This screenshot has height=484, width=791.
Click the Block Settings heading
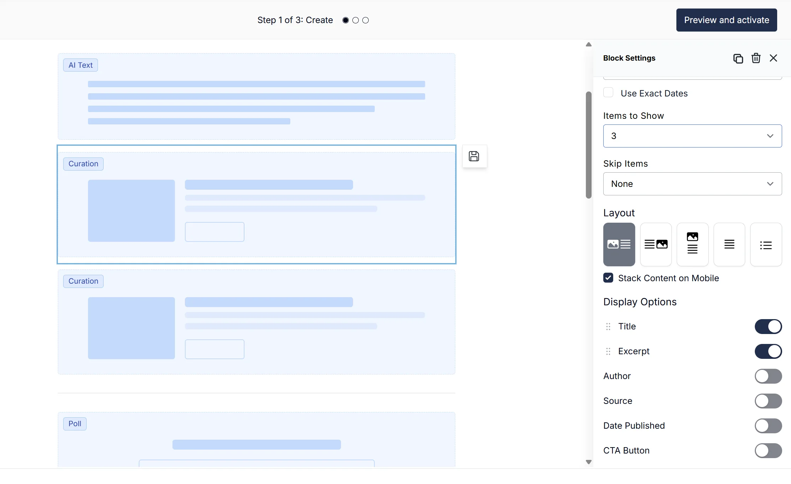pyautogui.click(x=629, y=58)
